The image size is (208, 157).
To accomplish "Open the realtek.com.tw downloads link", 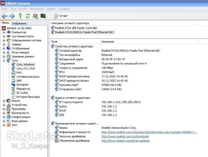I will [125, 136].
